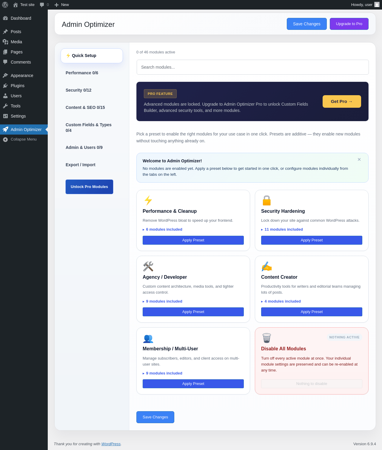Image resolution: width=382 pixels, height=450 pixels.
Task: Click the Plugins plug icon
Action: [x=5, y=86]
